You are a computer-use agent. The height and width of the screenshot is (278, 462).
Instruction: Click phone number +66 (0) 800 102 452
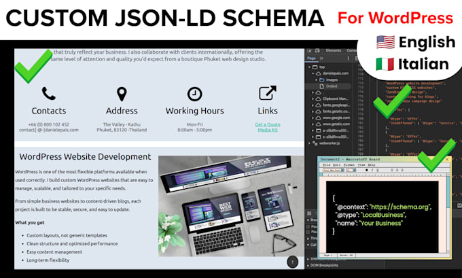pyautogui.click(x=49, y=124)
